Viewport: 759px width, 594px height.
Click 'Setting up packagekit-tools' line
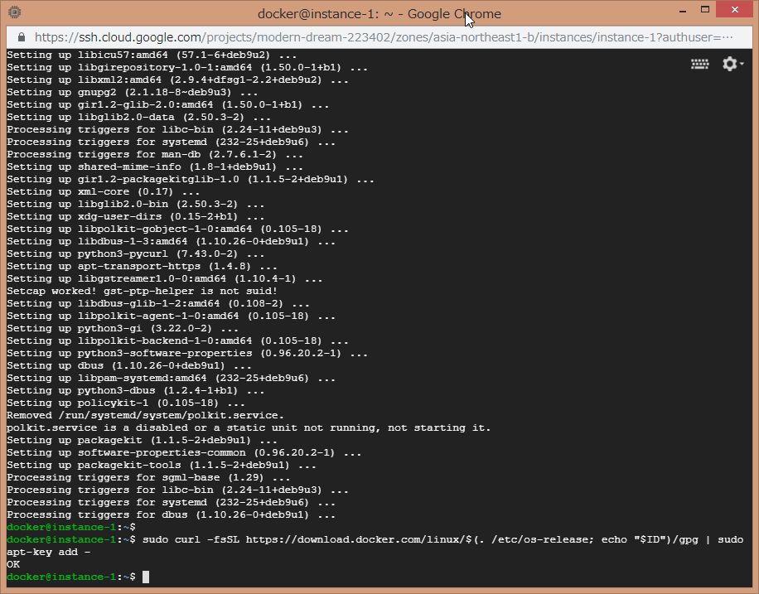click(x=162, y=466)
